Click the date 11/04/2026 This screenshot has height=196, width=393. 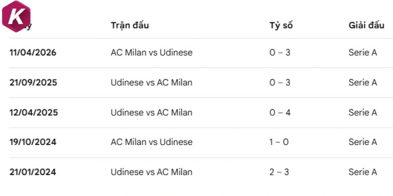coord(33,52)
